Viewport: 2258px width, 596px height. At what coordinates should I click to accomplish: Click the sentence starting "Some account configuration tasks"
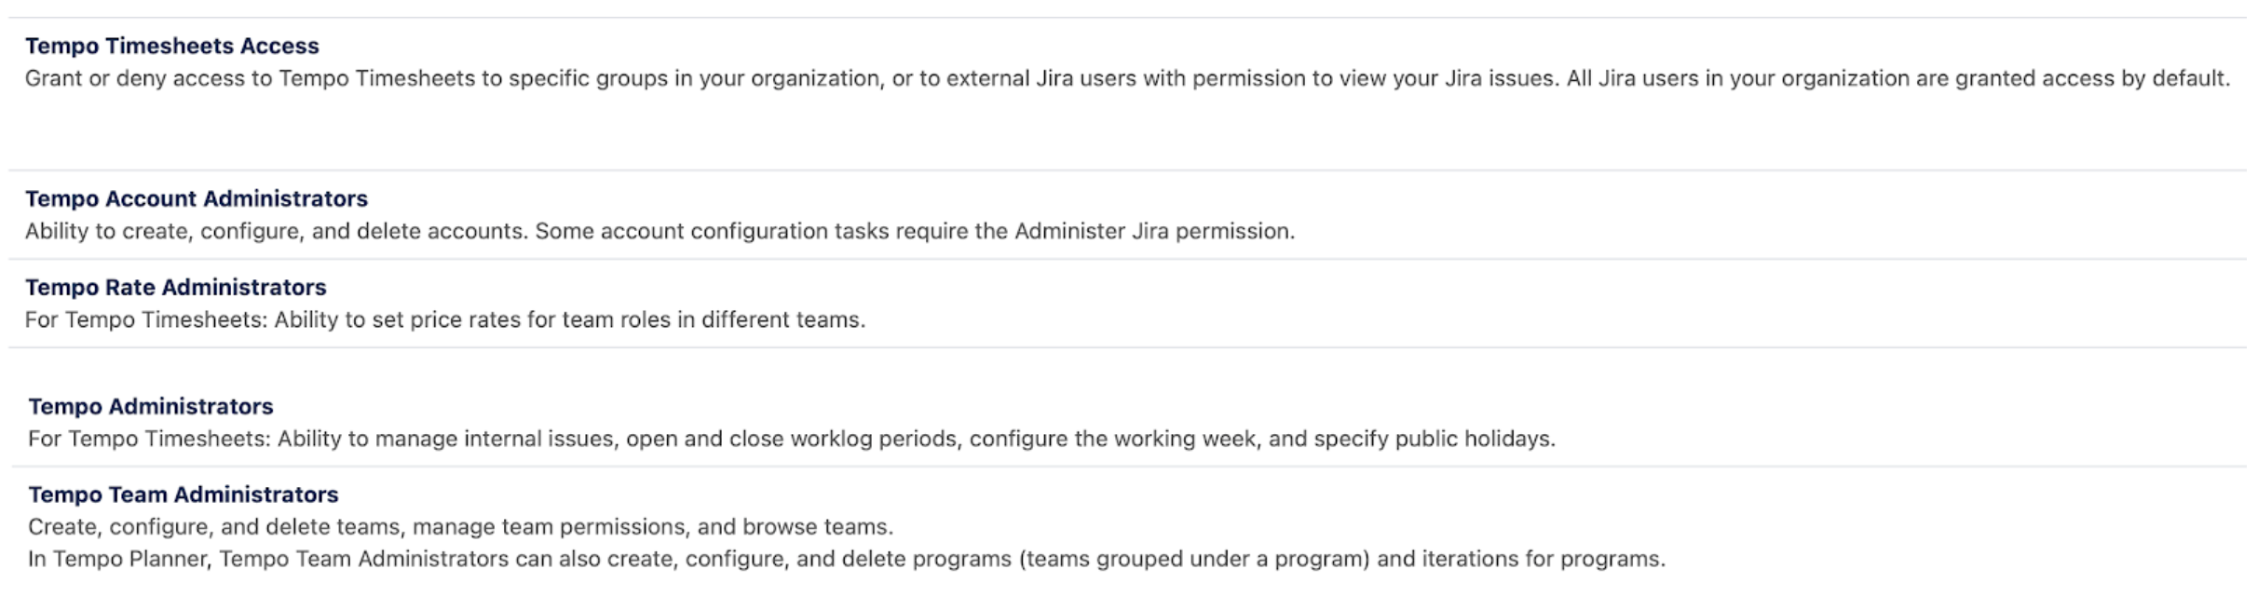coord(913,231)
